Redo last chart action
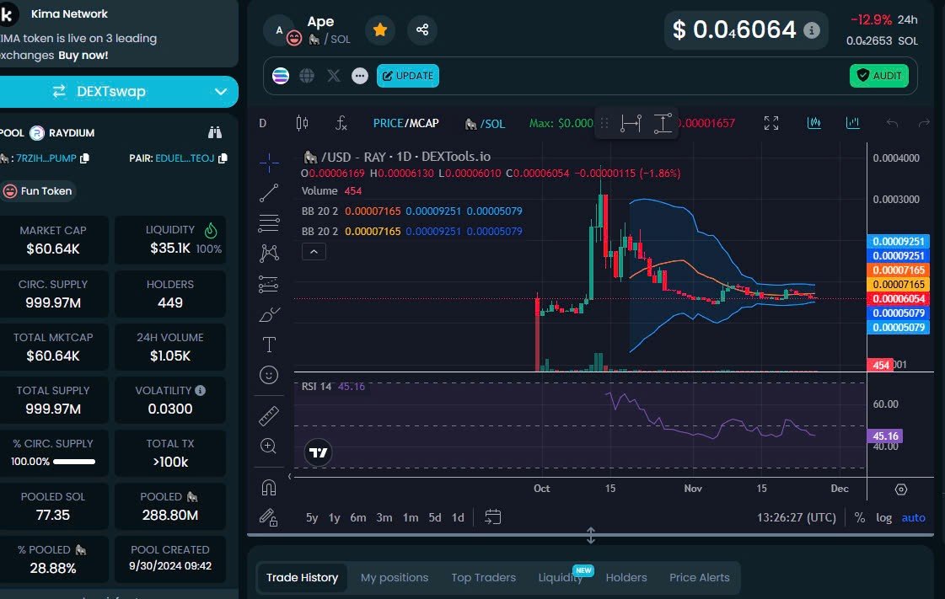Image resolution: width=945 pixels, height=599 pixels. click(x=924, y=123)
